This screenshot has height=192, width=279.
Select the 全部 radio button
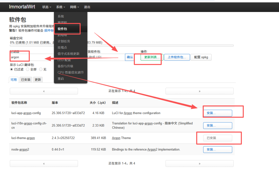click(28, 69)
